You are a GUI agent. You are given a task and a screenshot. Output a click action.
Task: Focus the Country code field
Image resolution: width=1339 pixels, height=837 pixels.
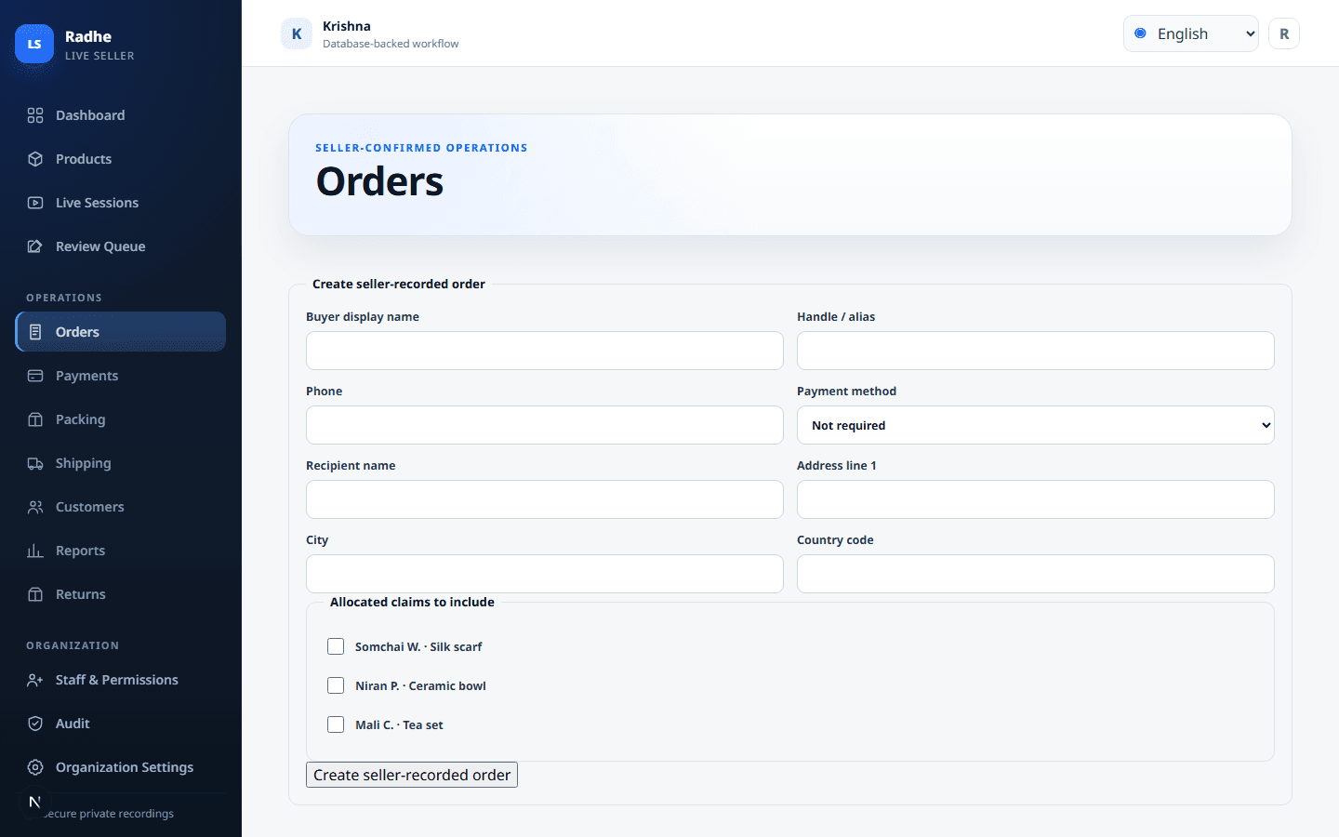[1036, 574]
